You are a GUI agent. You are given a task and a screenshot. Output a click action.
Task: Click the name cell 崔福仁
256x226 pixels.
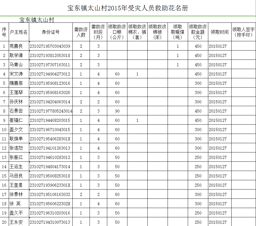tap(19, 120)
